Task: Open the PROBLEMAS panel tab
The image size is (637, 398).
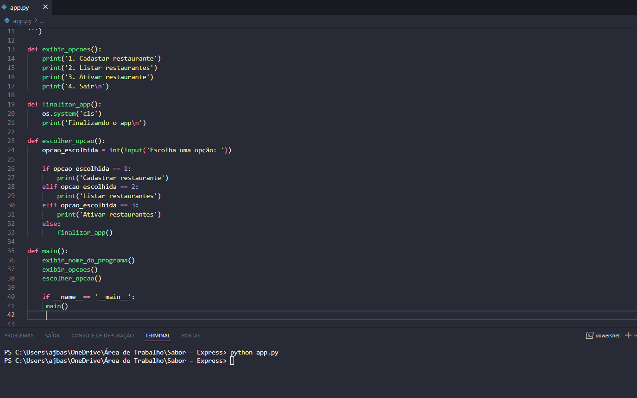Action: (19, 336)
